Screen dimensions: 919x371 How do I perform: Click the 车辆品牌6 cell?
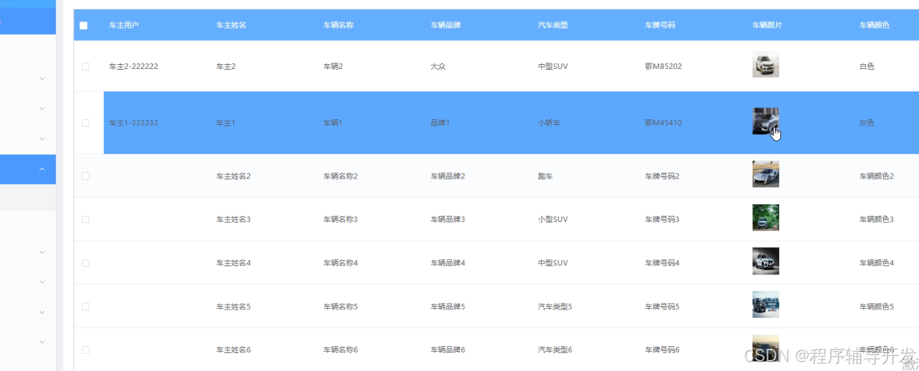point(447,350)
